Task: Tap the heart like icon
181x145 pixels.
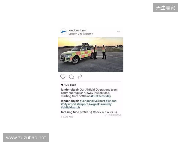Action: 63,77
